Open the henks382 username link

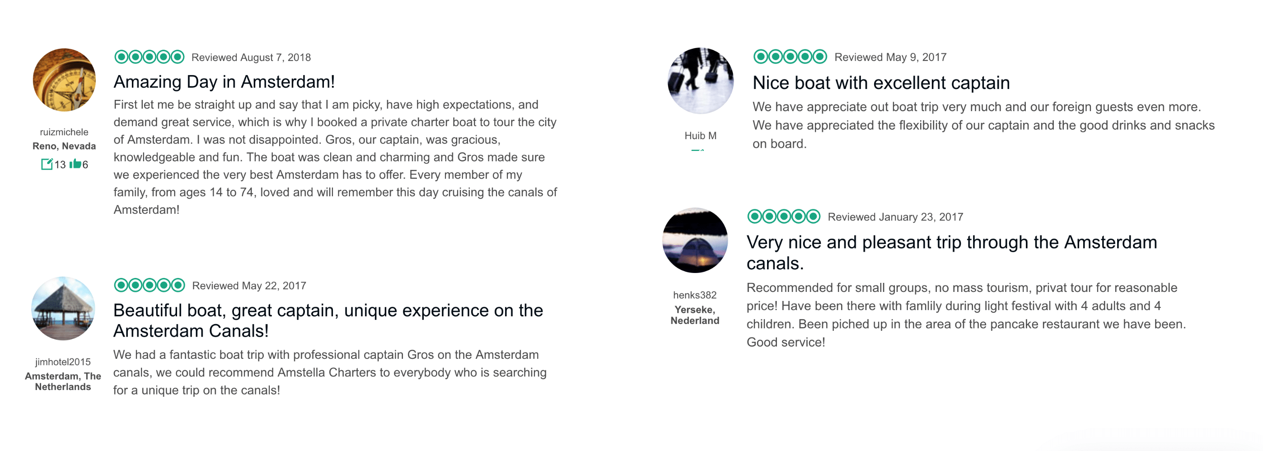coord(695,295)
